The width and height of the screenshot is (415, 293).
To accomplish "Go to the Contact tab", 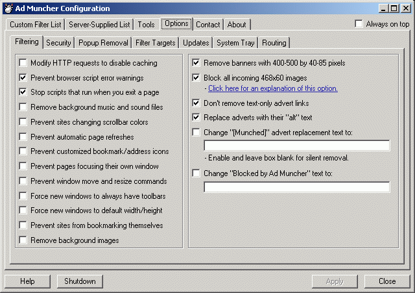I will 207,25.
